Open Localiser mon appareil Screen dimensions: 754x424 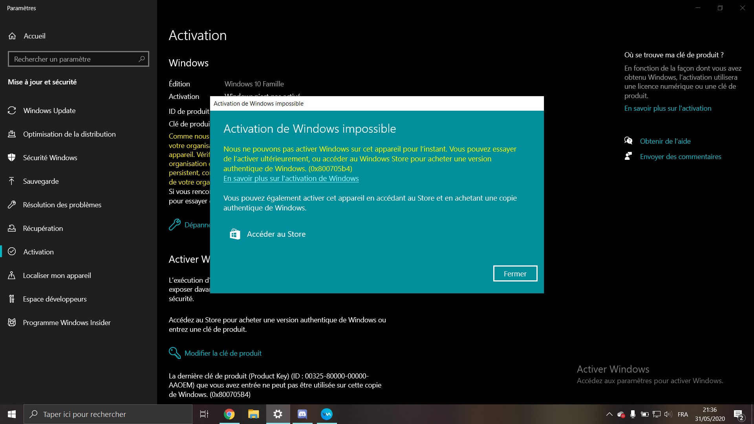click(x=57, y=276)
